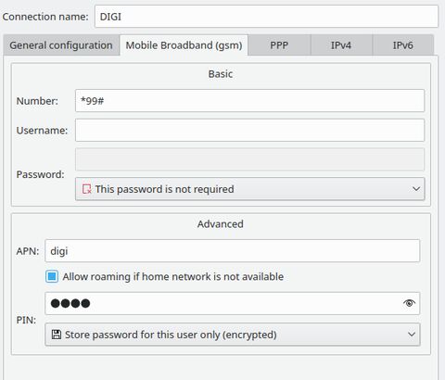Show PIN using the eye icon
This screenshot has width=445, height=380.
[x=409, y=303]
